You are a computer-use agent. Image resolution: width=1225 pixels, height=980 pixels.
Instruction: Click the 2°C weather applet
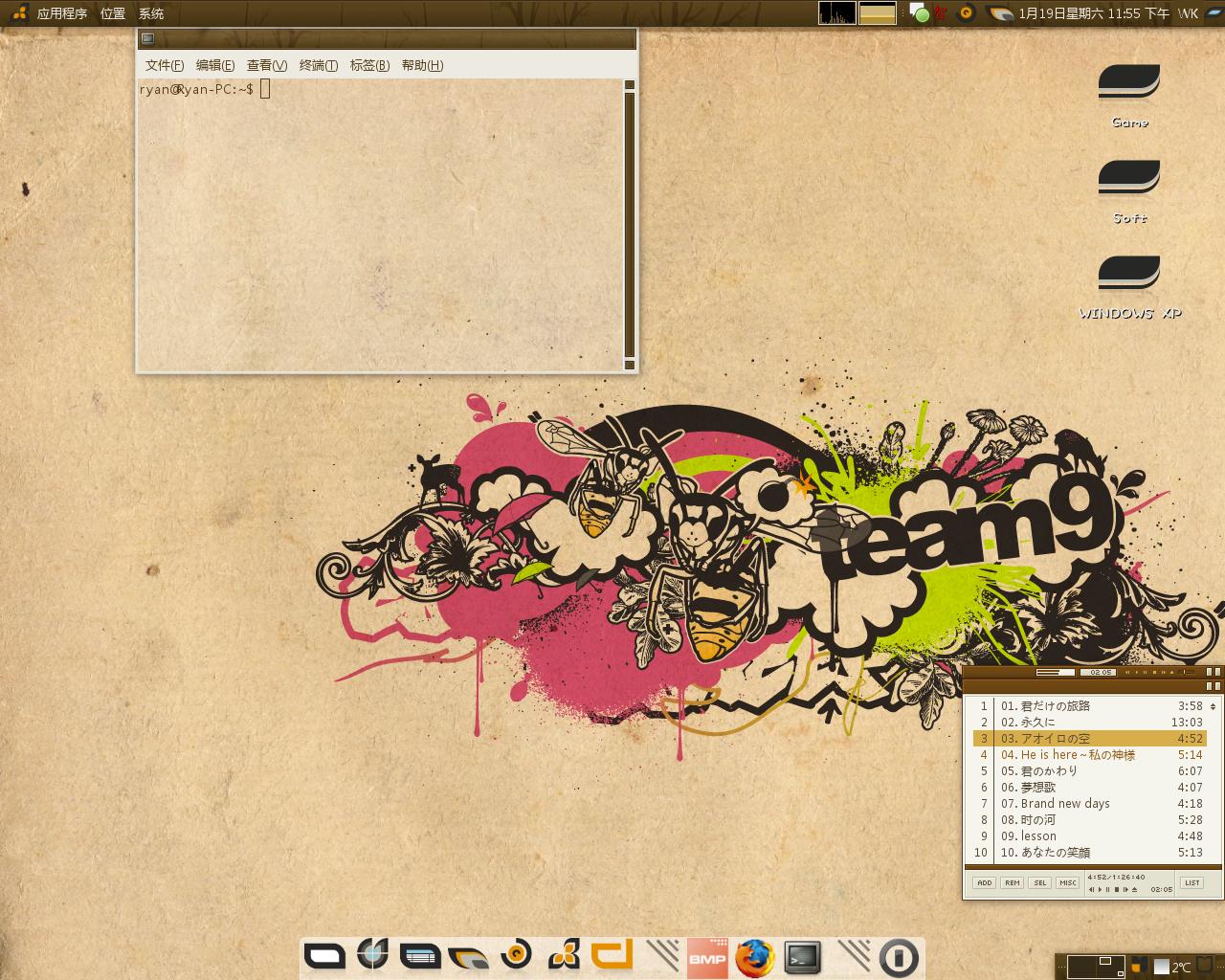point(1172,968)
